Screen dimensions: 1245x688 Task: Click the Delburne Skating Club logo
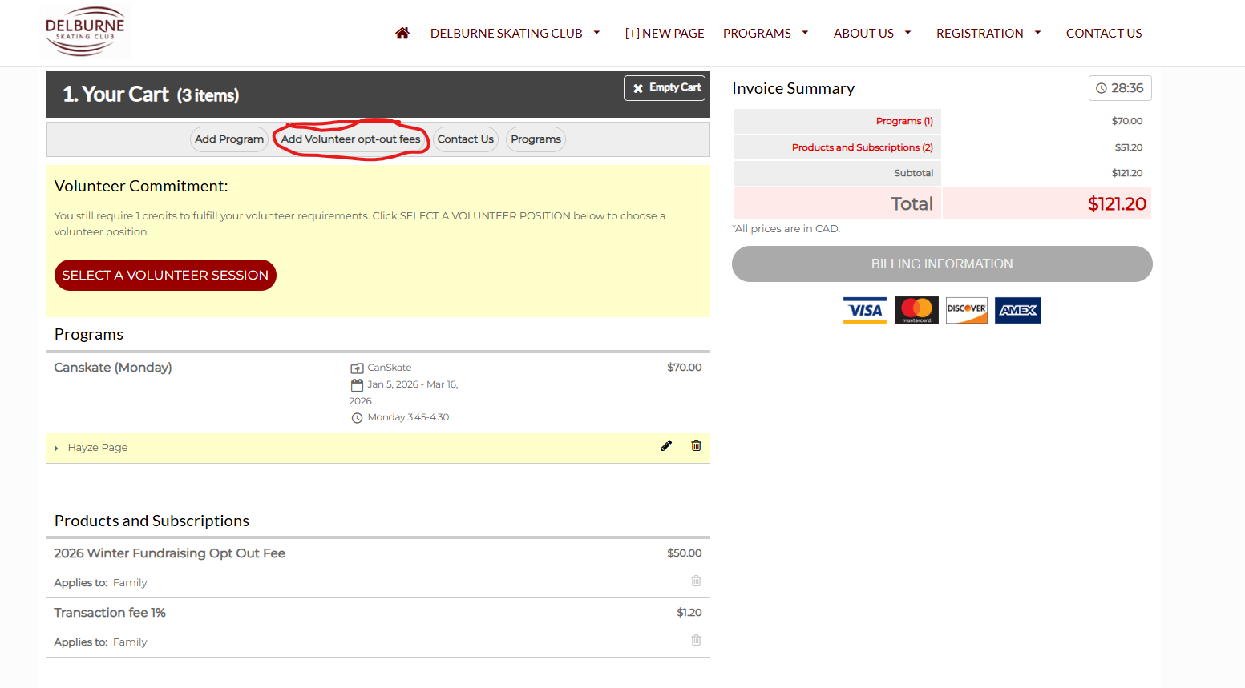click(x=85, y=32)
